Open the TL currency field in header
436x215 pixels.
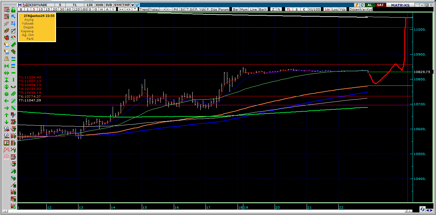click(75, 5)
